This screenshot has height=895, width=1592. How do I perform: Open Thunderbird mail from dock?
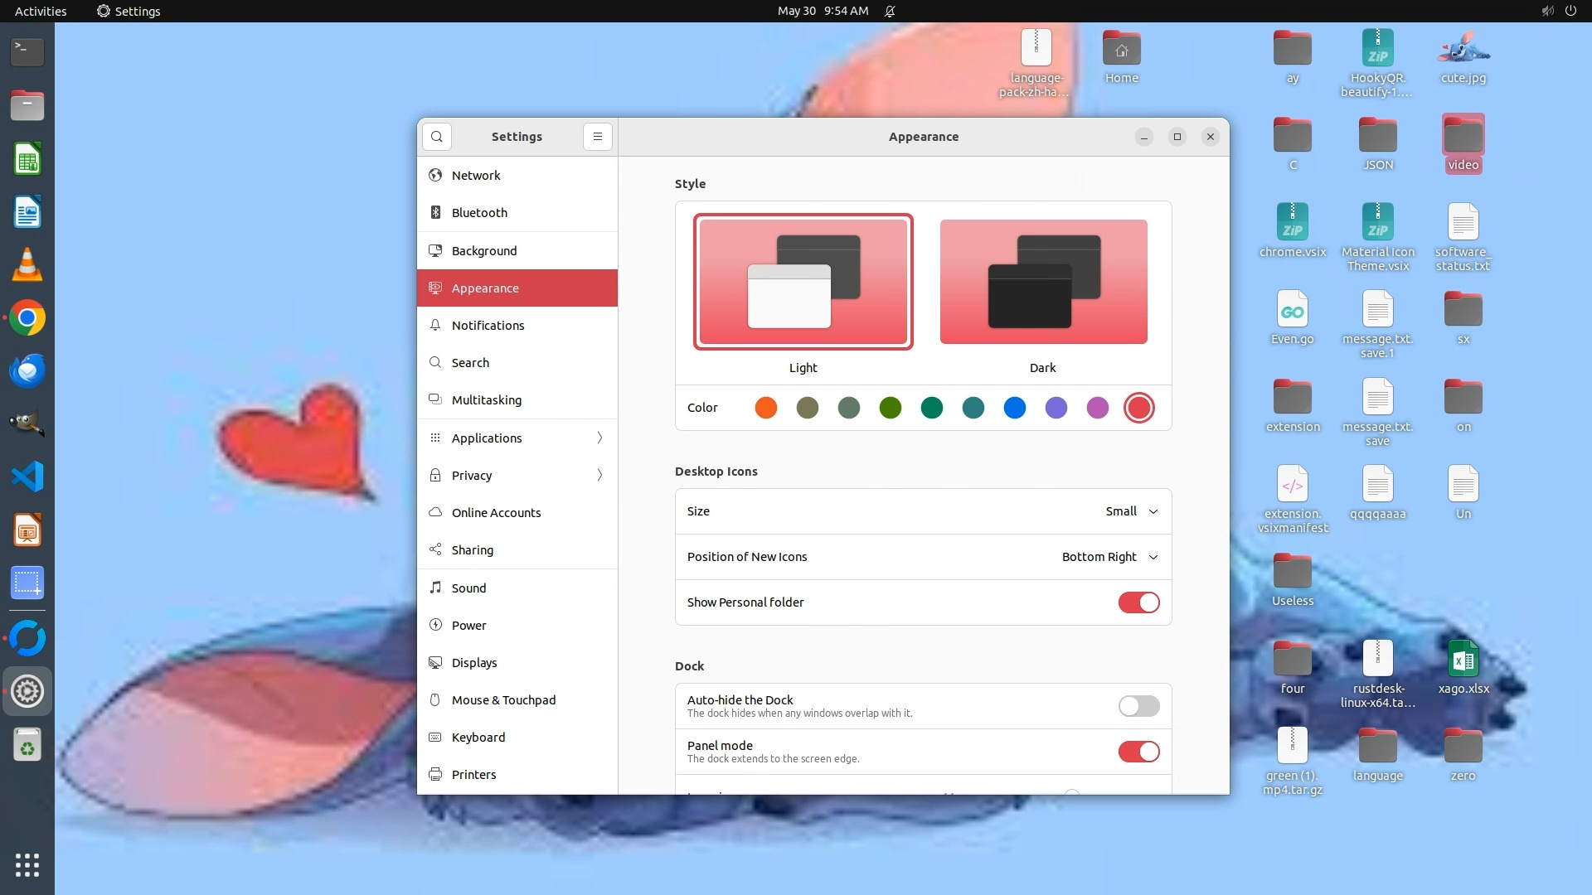point(27,371)
